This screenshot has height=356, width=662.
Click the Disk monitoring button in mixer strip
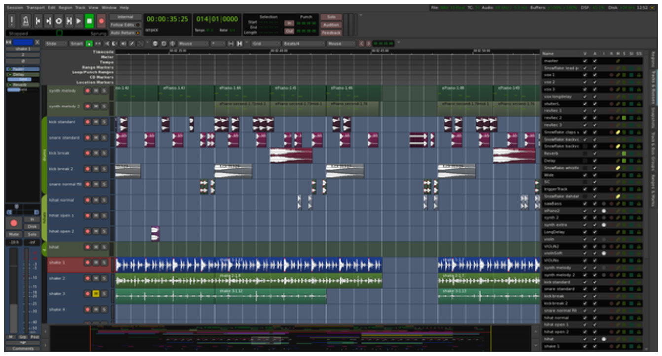pos(32,226)
